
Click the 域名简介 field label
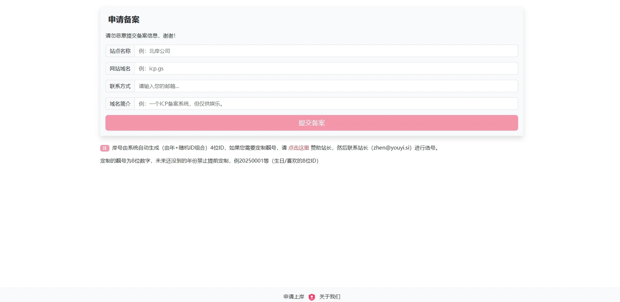pos(120,104)
